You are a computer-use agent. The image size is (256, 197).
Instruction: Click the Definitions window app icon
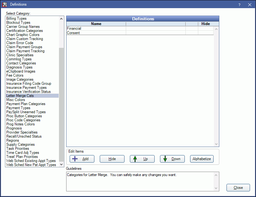pos(5,4)
